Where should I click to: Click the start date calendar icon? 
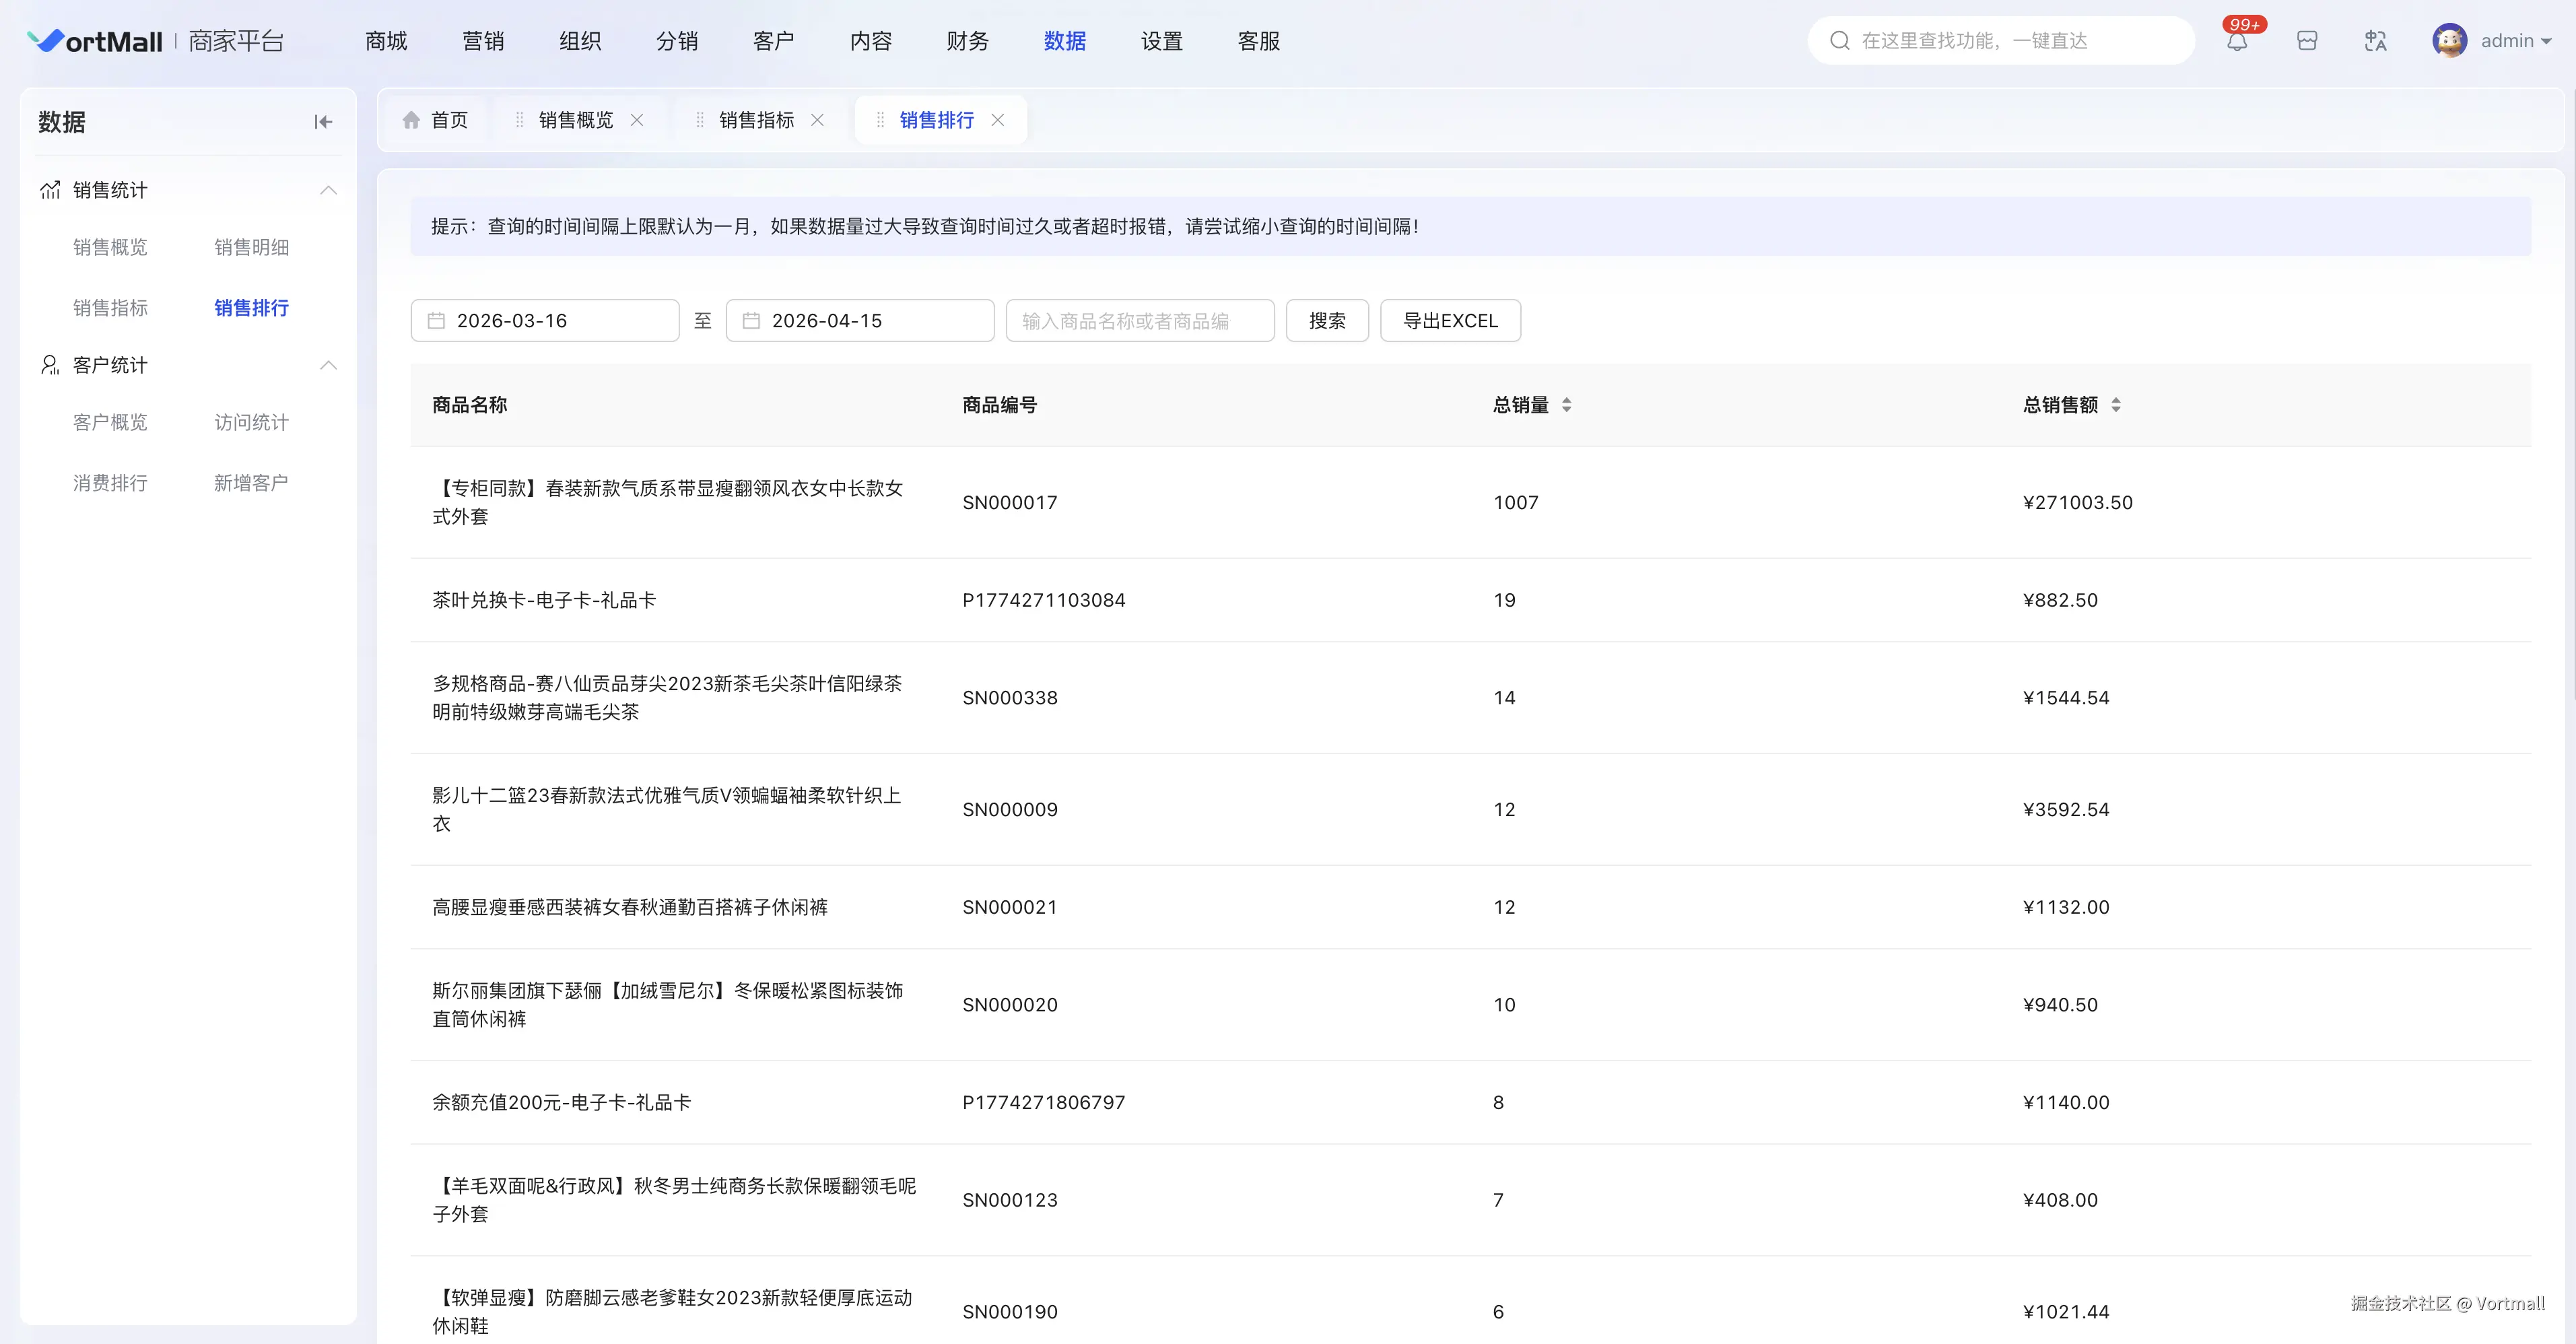click(x=436, y=321)
